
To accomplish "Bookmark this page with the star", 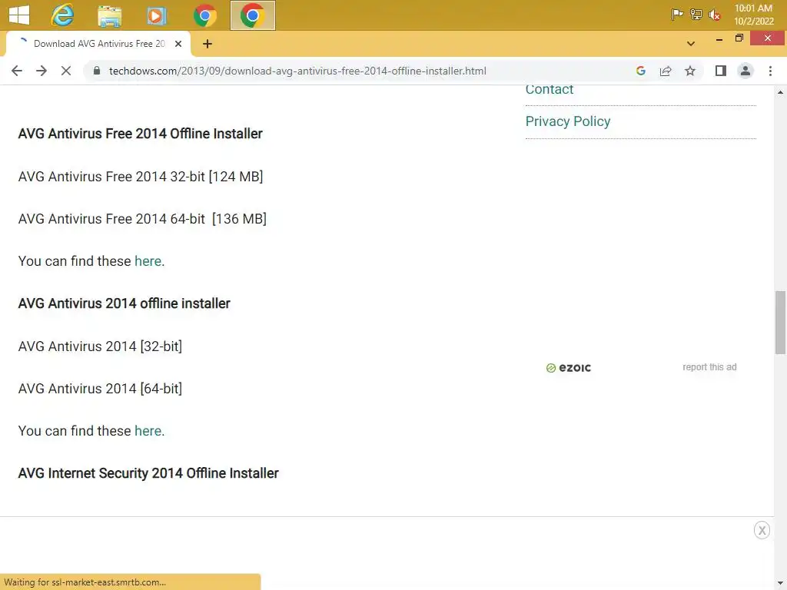I will coord(690,71).
